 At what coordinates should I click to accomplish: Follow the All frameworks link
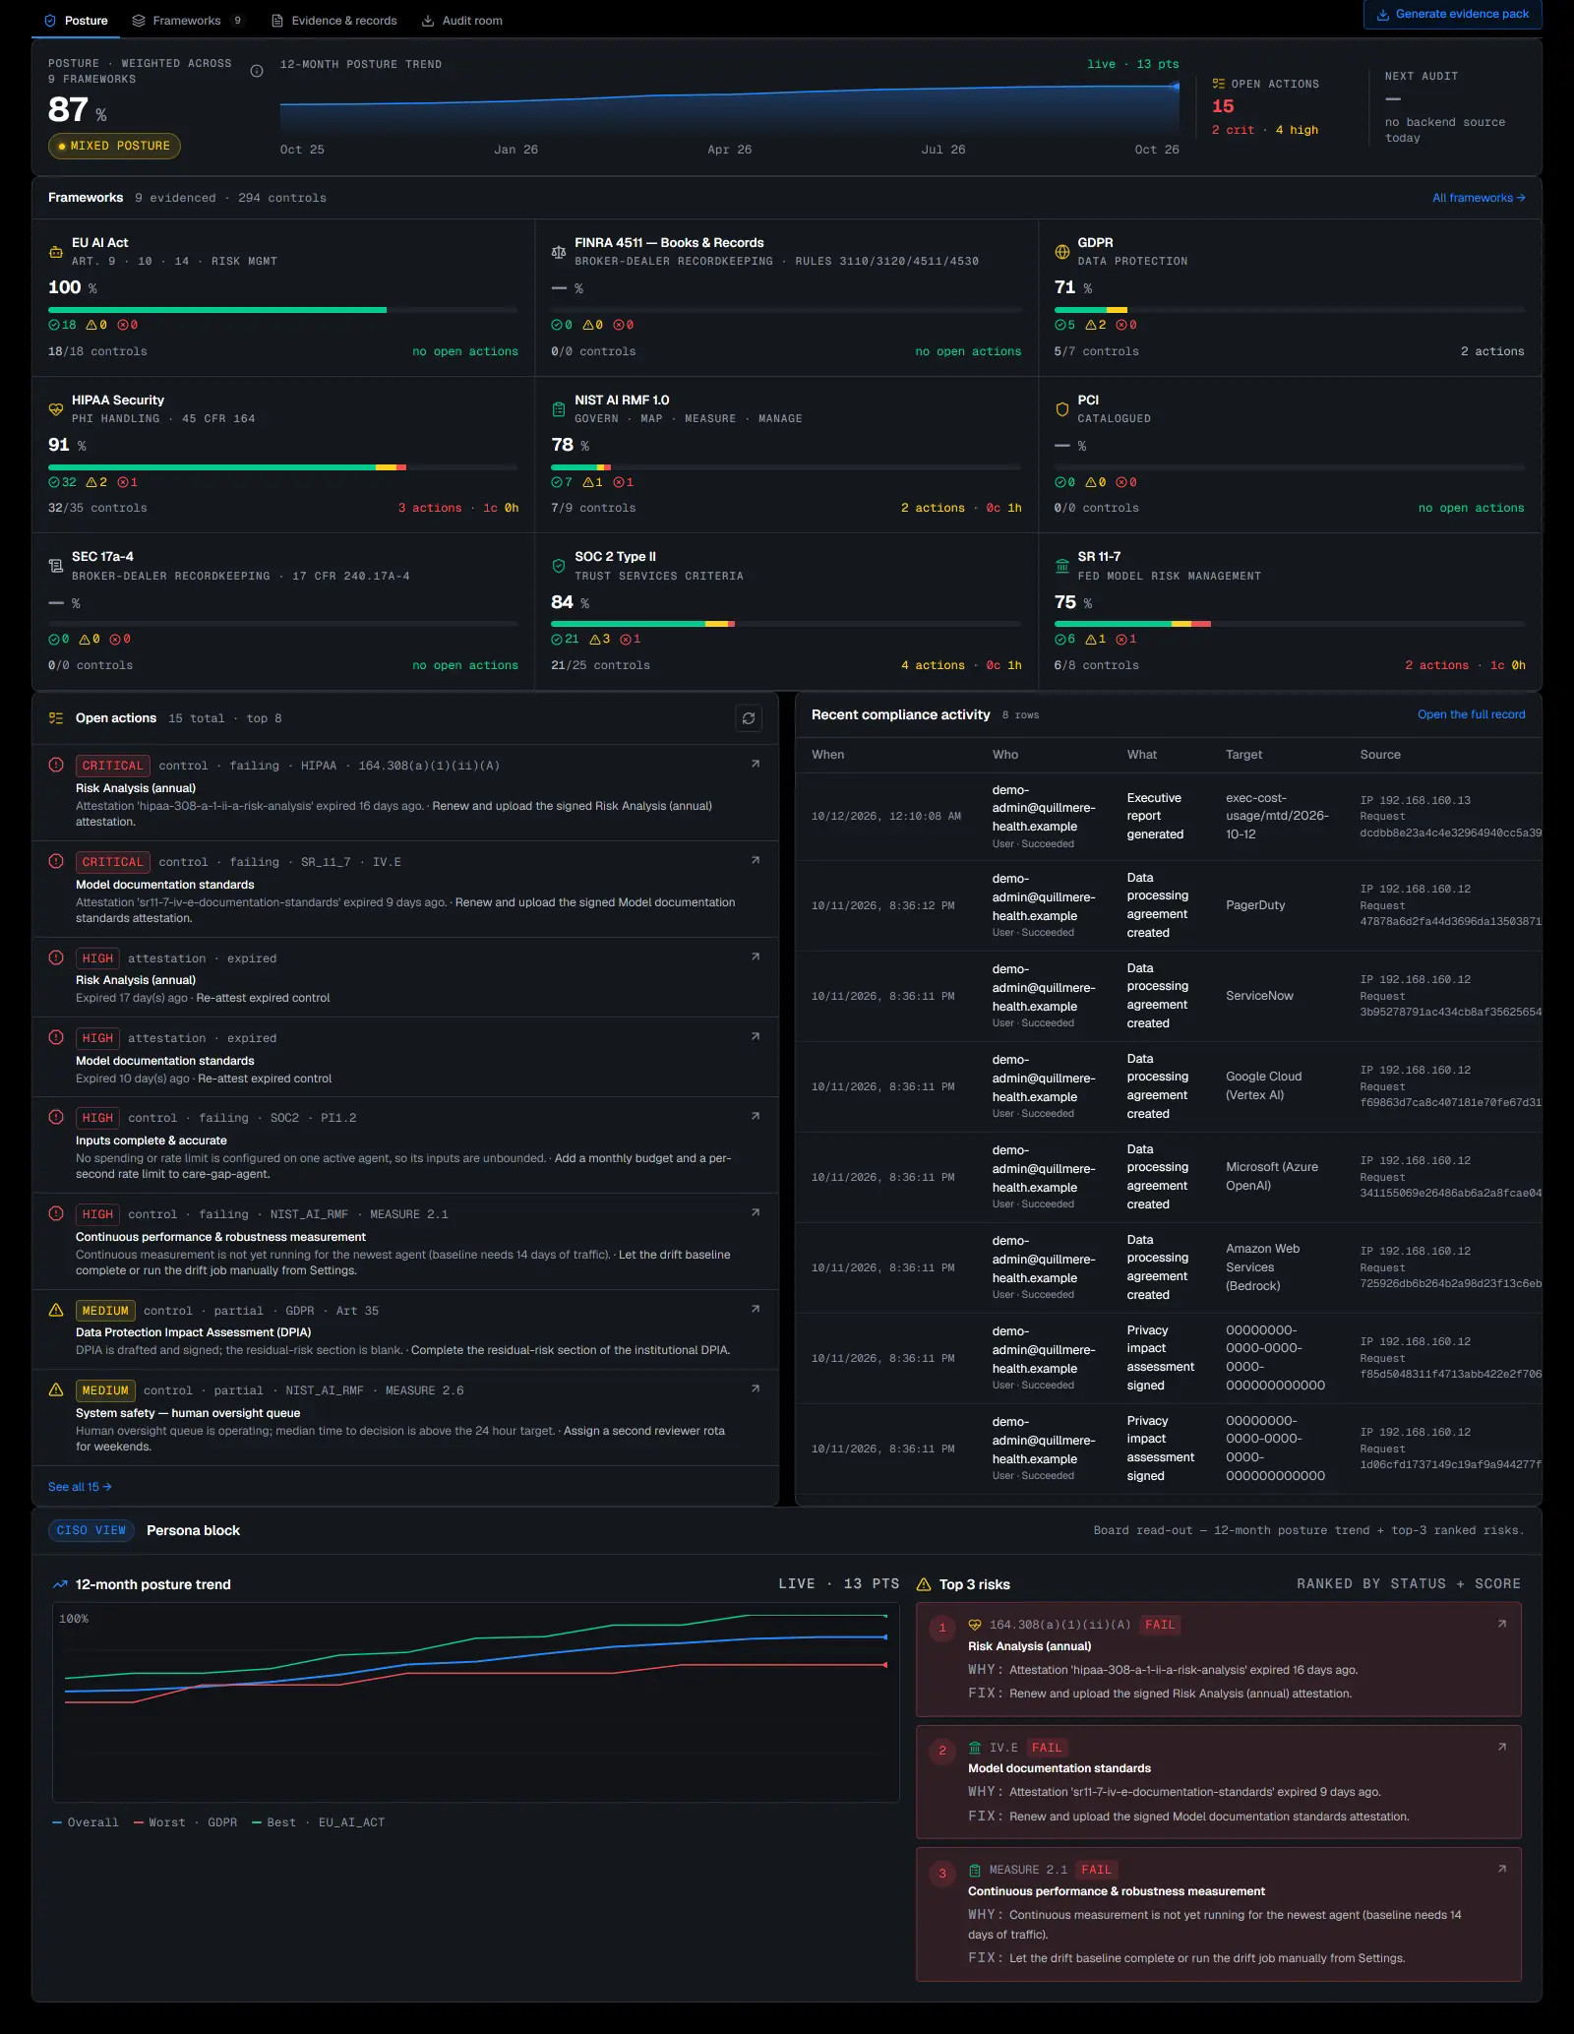tap(1479, 198)
